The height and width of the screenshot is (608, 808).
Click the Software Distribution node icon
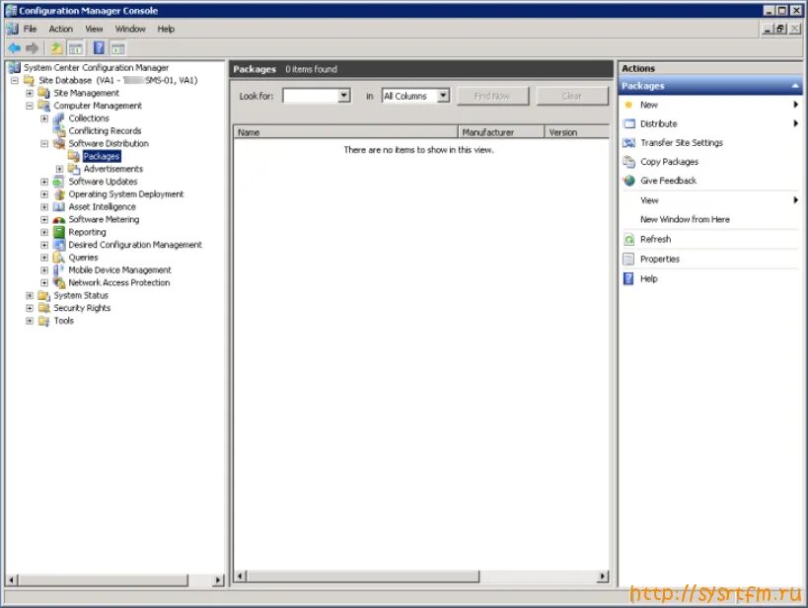59,143
